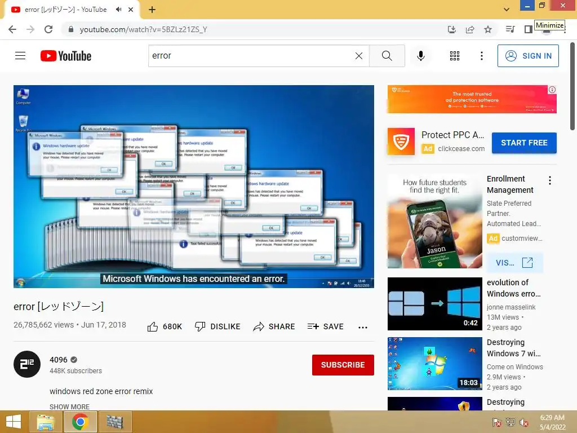Screen dimensions: 577x433
Task: Click the DISLIKE button
Action: [218, 326]
